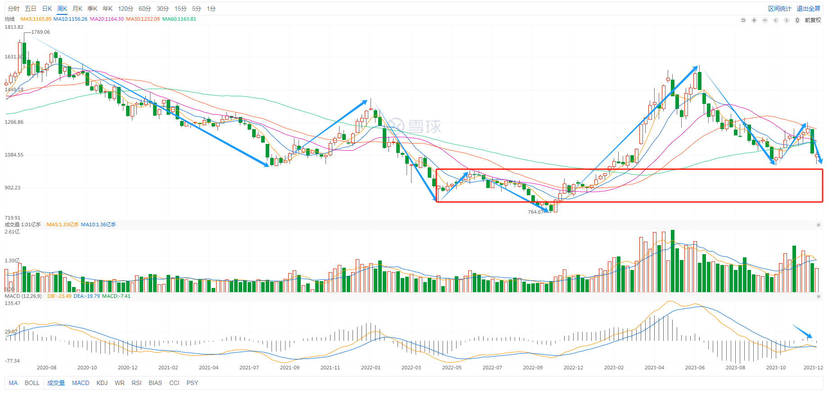
Task: Switch to the 日K timeframe tab
Action: (47, 9)
